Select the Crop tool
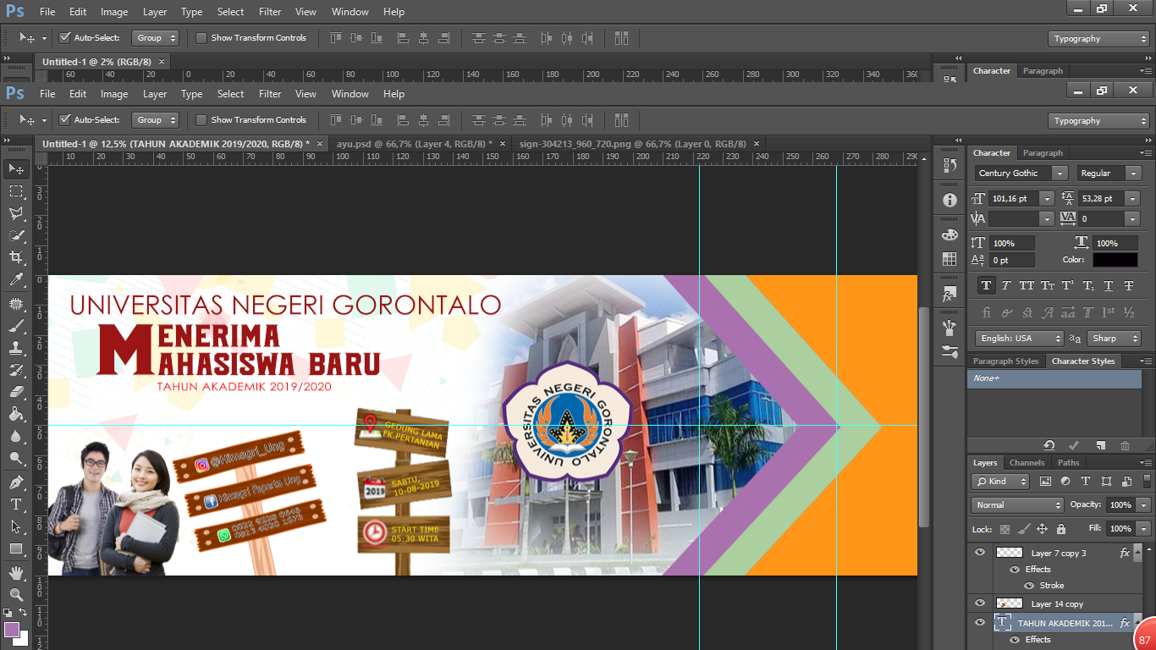The width and height of the screenshot is (1156, 650). (x=17, y=256)
